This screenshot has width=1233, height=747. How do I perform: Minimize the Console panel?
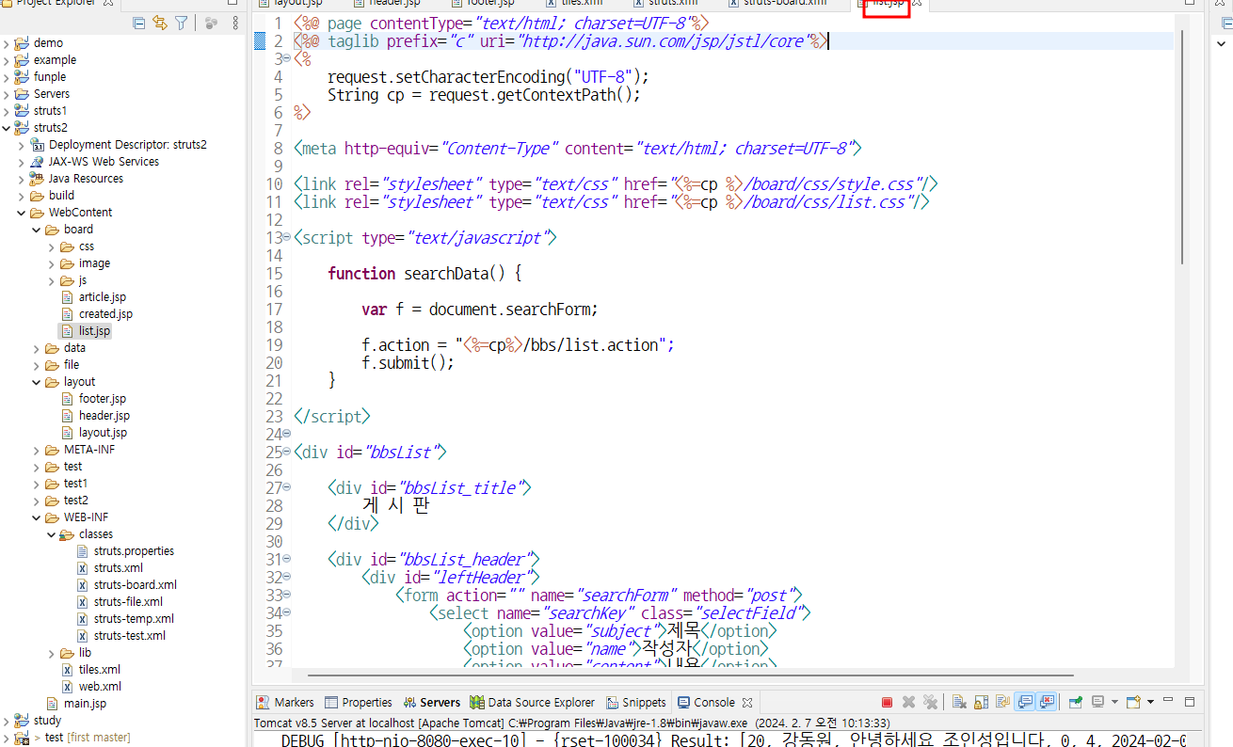point(1168,701)
